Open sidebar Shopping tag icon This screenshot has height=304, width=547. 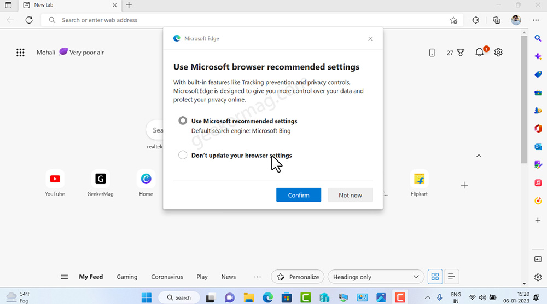point(538,74)
